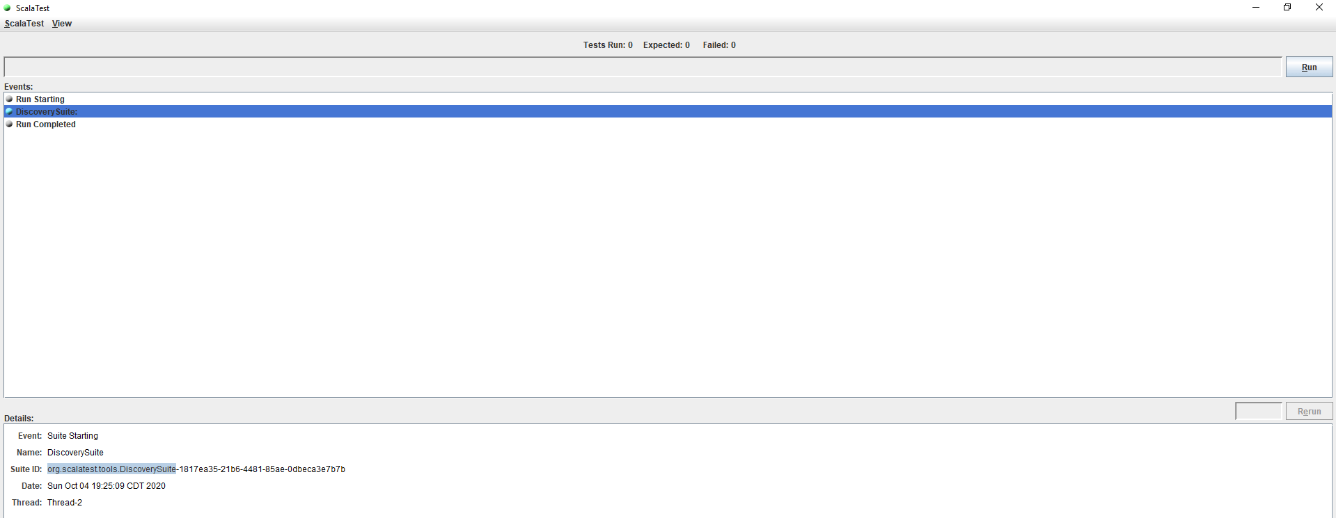Restore down the ScalaTest window
This screenshot has width=1336, height=518.
(x=1287, y=8)
